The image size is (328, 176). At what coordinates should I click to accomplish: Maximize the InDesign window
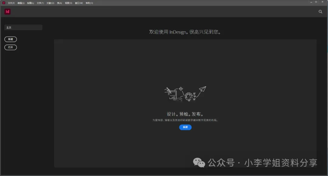316,2
